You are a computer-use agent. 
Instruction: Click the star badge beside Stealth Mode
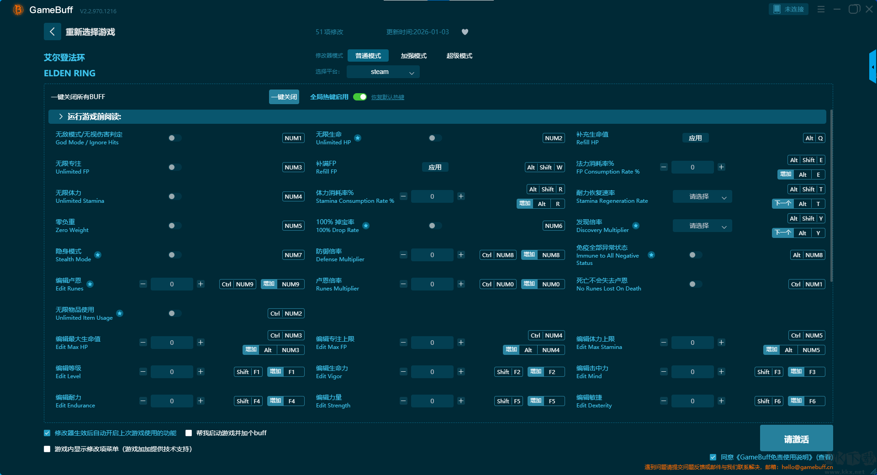pos(98,255)
